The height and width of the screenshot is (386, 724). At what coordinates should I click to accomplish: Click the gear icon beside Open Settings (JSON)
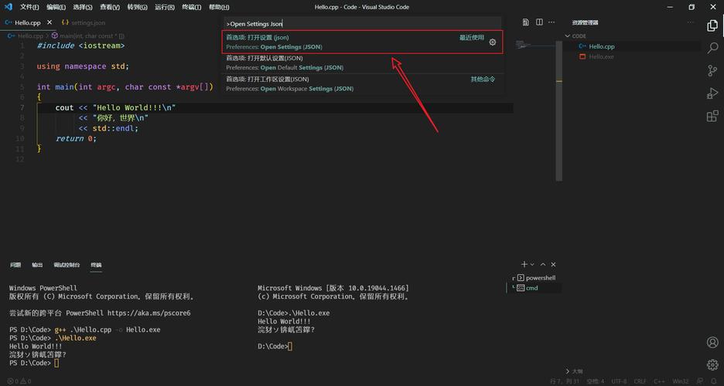pos(493,42)
